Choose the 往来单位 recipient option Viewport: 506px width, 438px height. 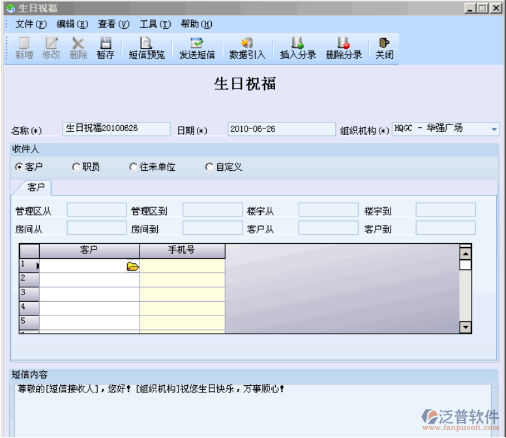click(133, 167)
